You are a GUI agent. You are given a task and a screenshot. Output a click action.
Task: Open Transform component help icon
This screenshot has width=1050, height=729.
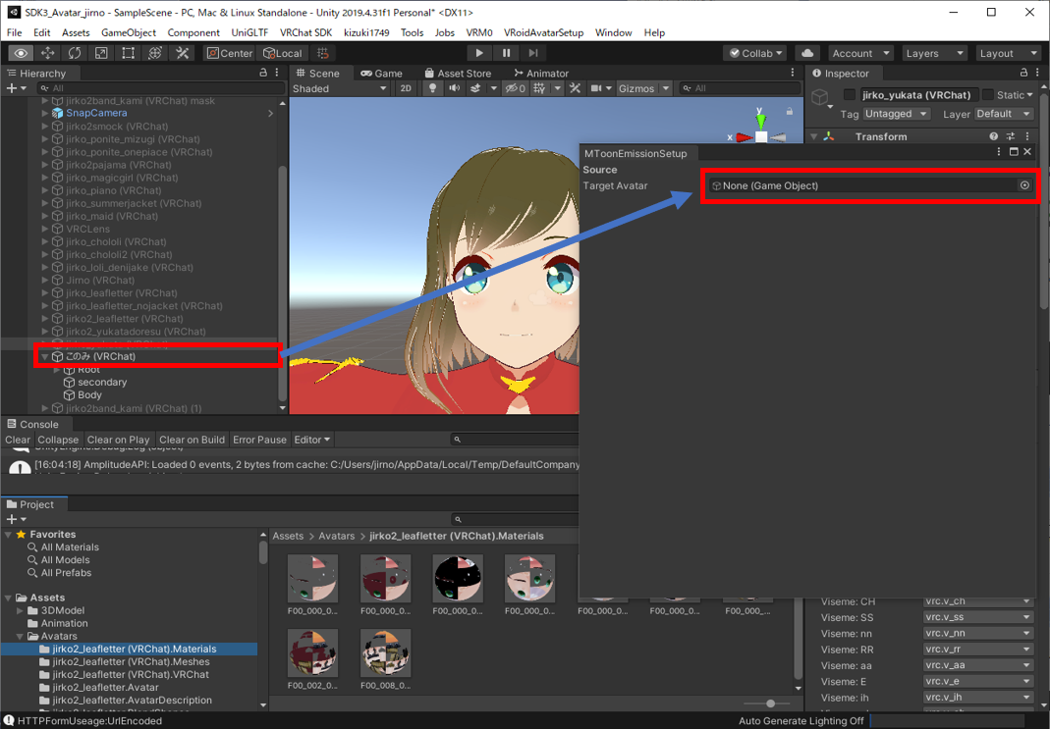pos(993,136)
